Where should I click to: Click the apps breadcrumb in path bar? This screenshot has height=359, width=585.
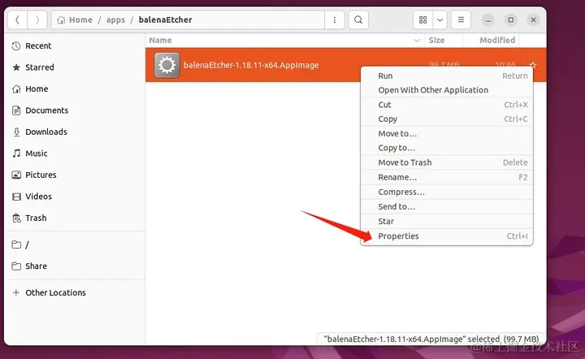tap(115, 19)
